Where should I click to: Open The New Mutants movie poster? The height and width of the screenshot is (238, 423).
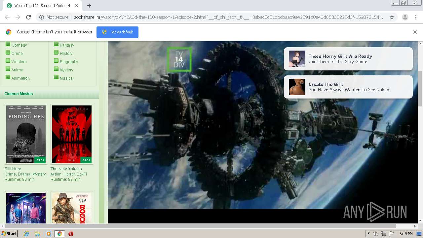(72, 134)
